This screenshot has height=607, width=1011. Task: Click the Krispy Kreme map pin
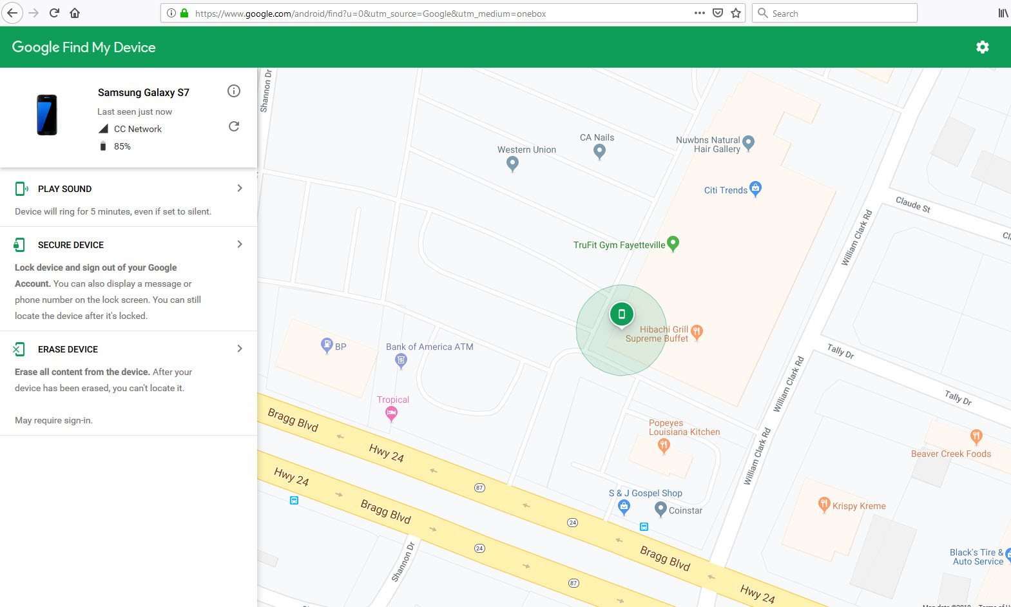[823, 504]
